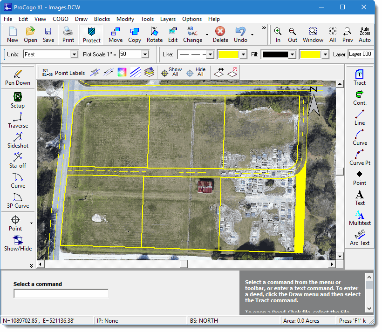The height and width of the screenshot is (332, 382).
Task: Choose the Copy tool in the toolbar
Action: (135, 34)
